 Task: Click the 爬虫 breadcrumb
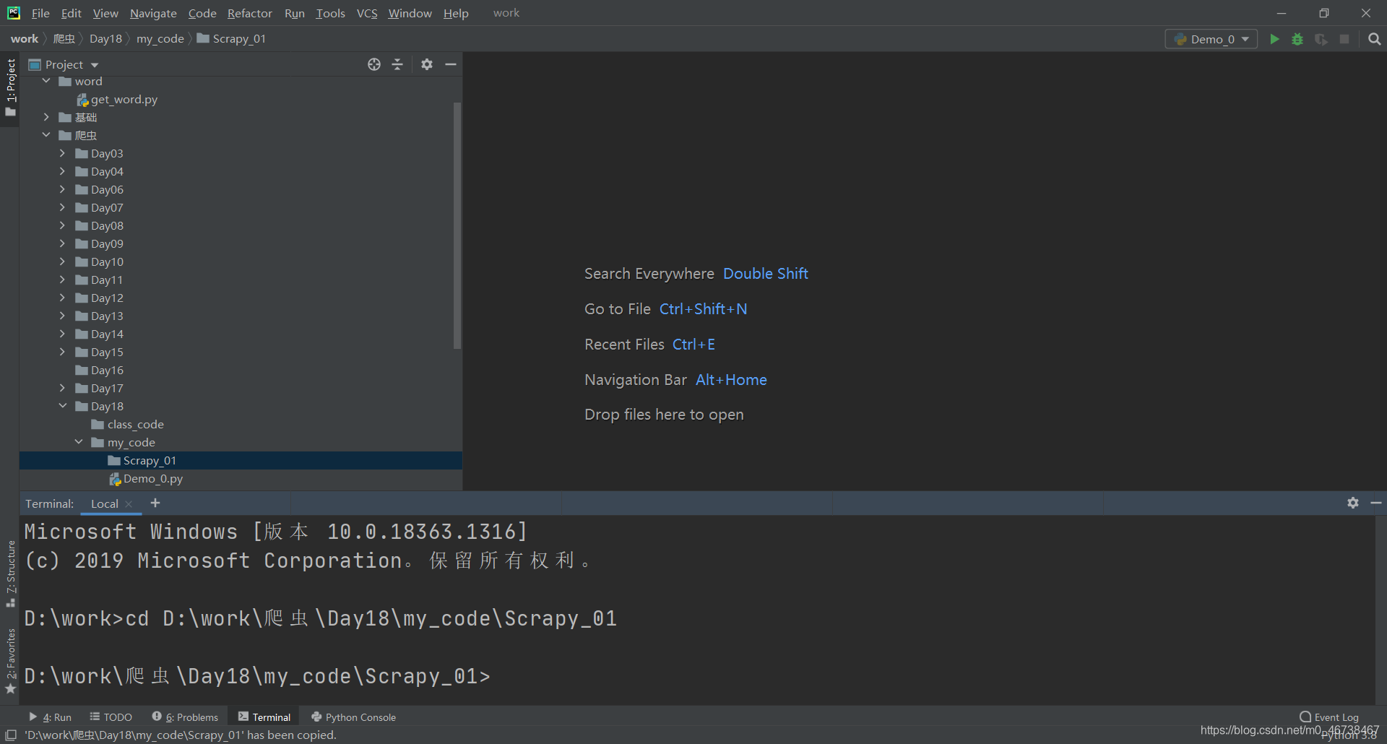(64, 39)
